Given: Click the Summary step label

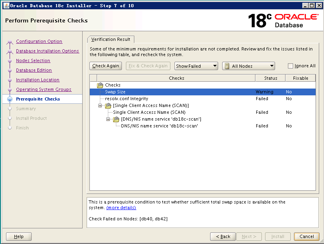Looking at the screenshot, I should point(26,109).
